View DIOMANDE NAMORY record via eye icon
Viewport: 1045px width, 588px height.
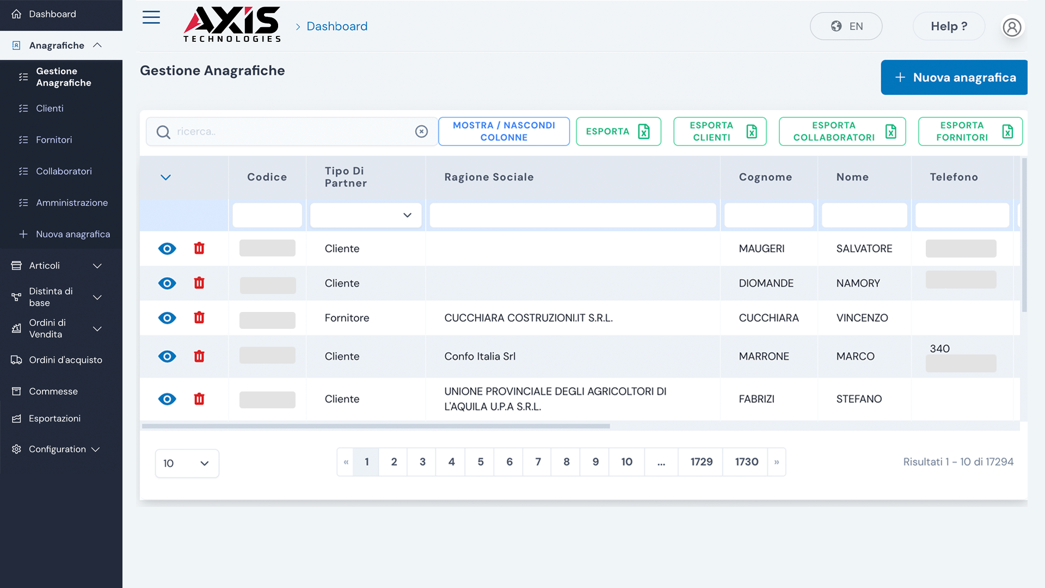coord(167,283)
